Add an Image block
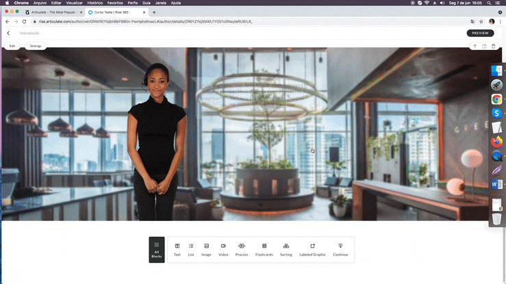The image size is (506, 284). pos(206,249)
